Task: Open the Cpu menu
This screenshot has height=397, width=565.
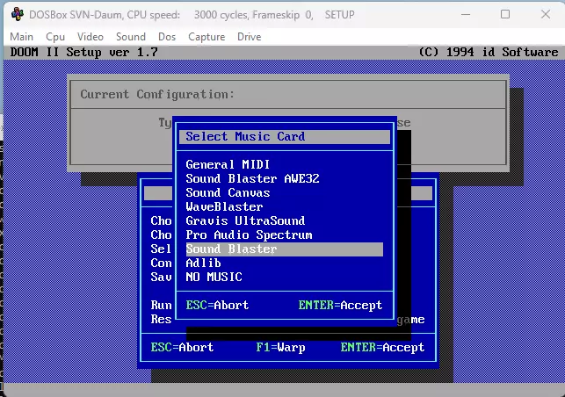Action: tap(55, 37)
